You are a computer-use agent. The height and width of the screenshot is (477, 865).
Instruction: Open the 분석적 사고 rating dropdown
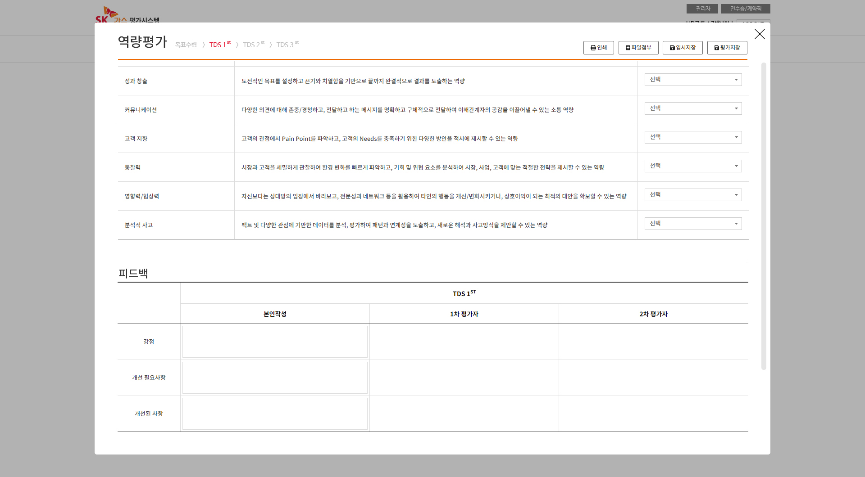pos(693,224)
